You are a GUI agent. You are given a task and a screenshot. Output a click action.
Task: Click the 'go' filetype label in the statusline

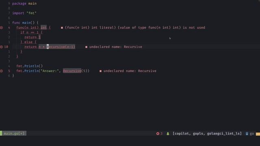(x=252, y=133)
